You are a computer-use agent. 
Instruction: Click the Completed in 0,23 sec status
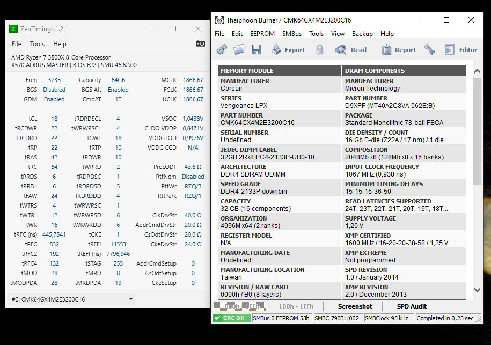coord(445,318)
